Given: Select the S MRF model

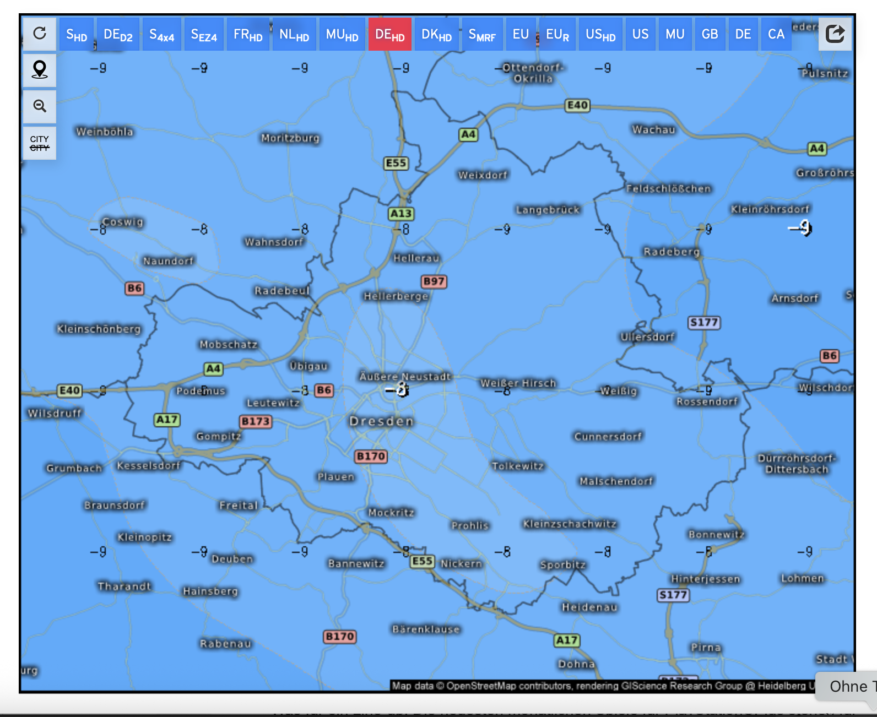Looking at the screenshot, I should click(x=482, y=35).
